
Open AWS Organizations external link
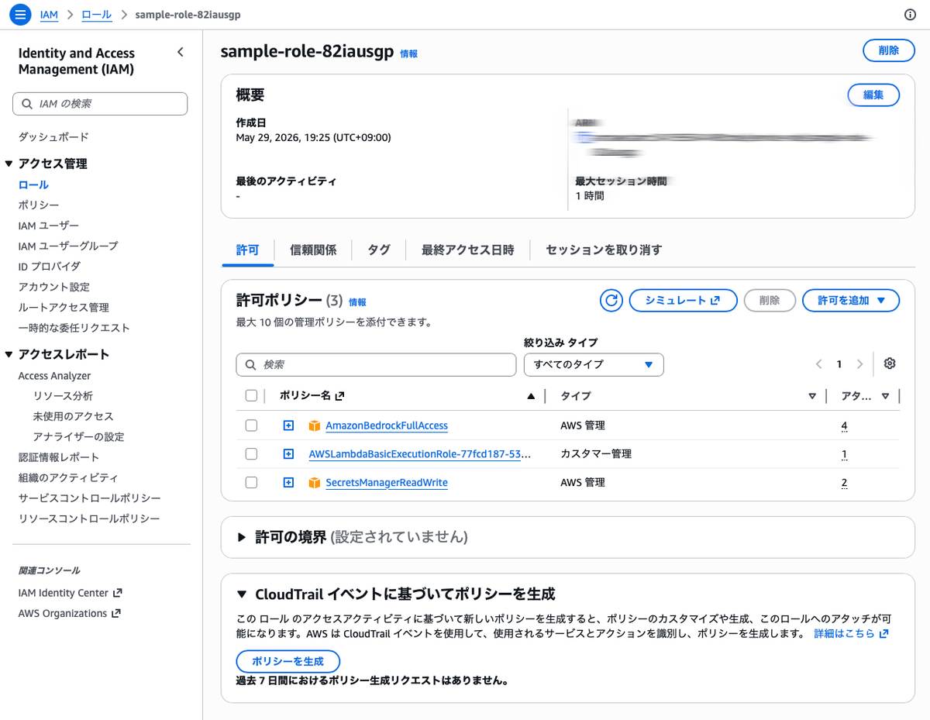[x=70, y=613]
